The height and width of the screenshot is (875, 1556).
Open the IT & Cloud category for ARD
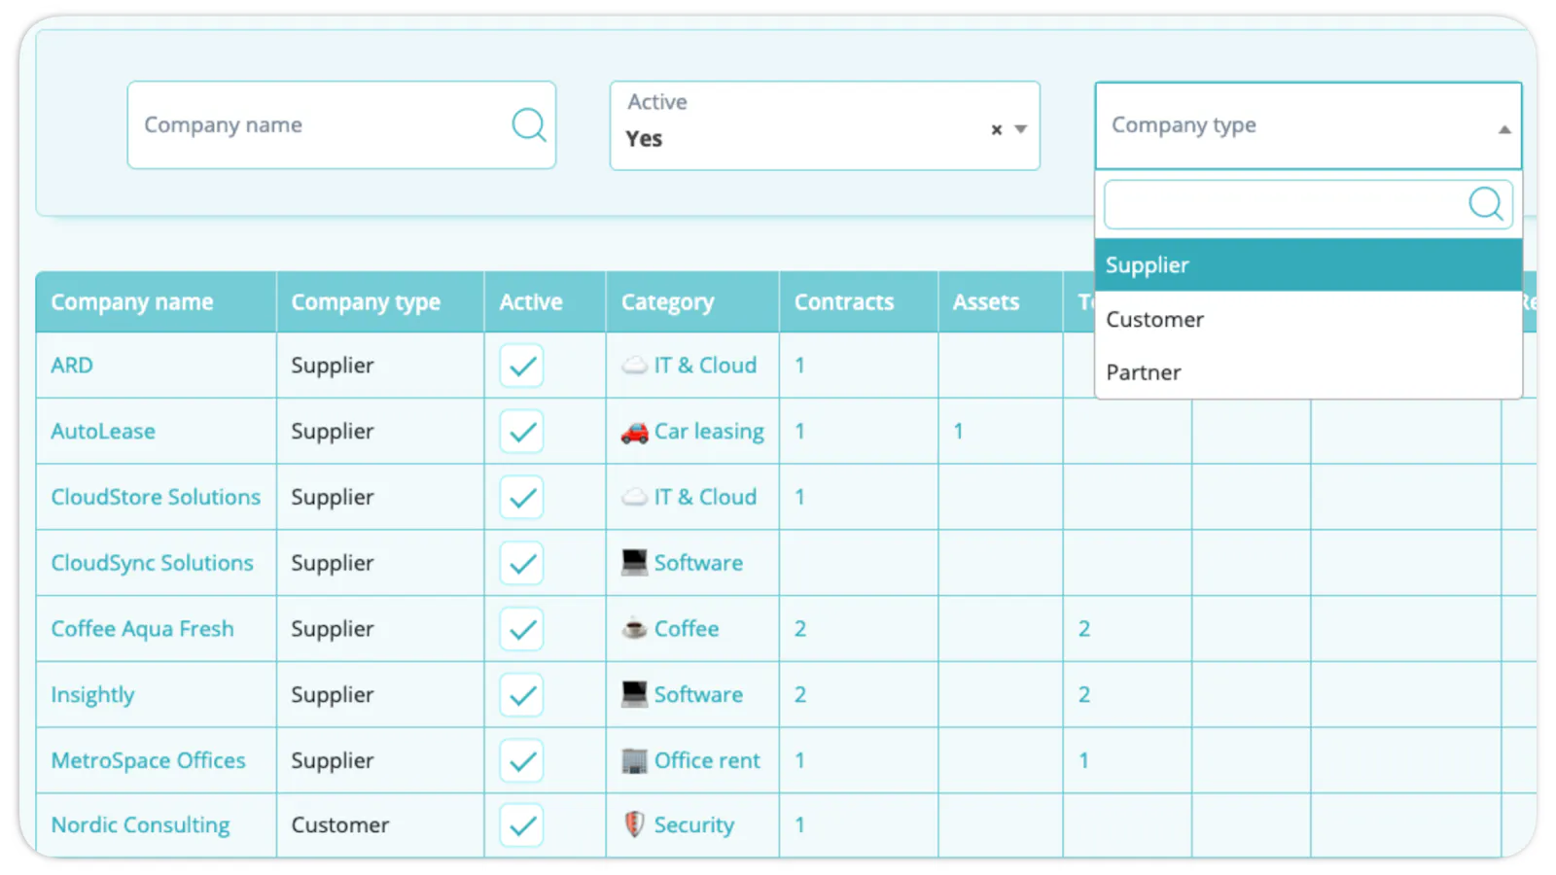tap(705, 366)
